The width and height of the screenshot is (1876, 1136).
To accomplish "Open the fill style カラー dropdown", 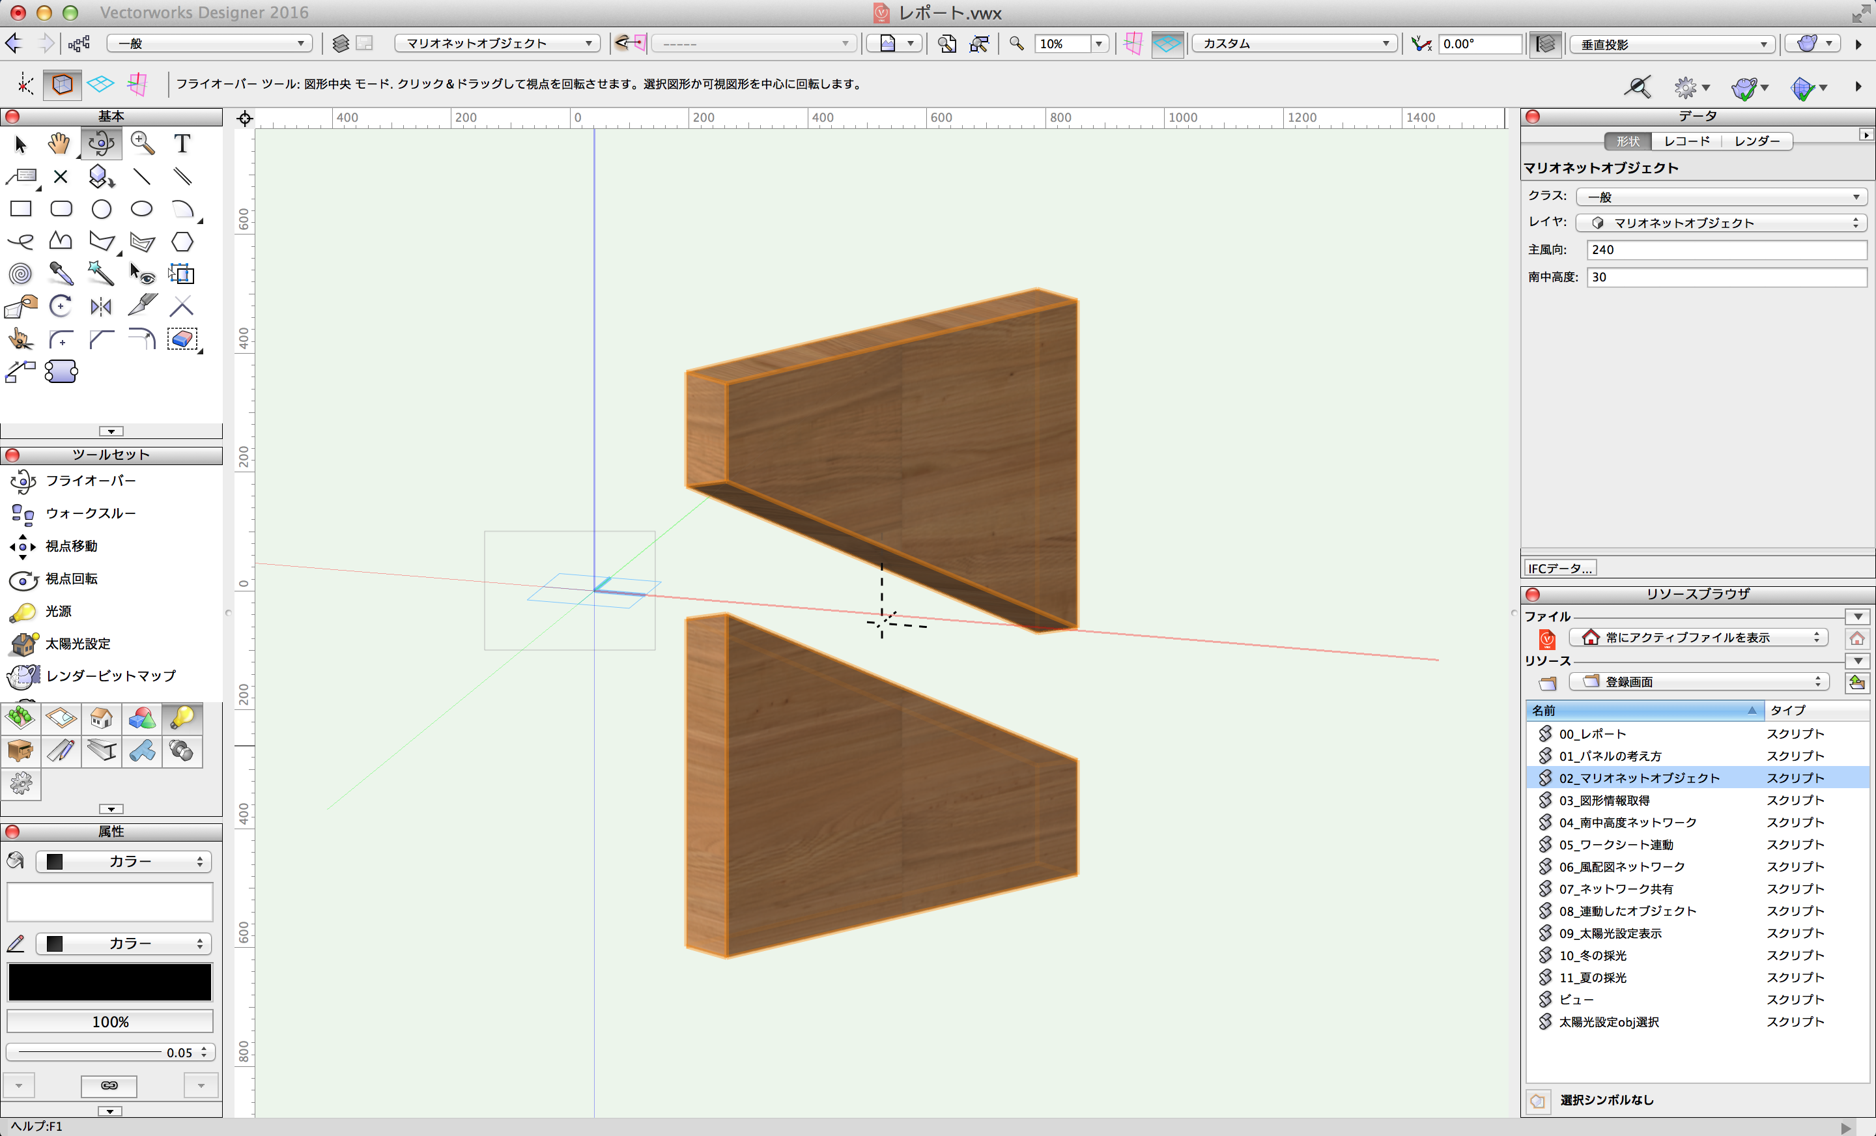I will (124, 861).
